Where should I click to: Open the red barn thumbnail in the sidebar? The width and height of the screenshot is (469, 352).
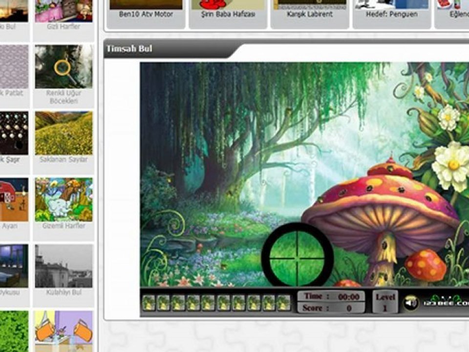[14, 199]
